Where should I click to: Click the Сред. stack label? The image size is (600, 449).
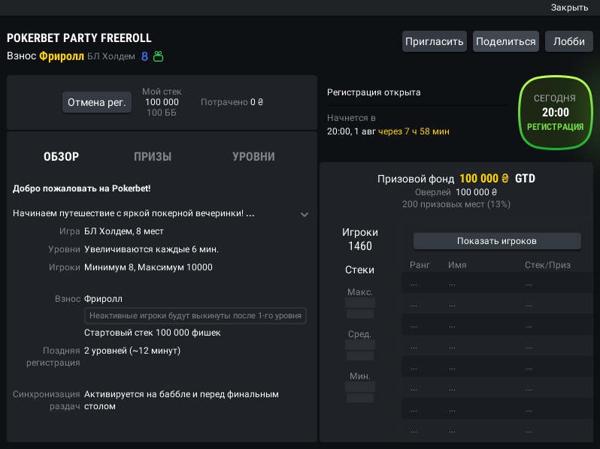pyautogui.click(x=359, y=334)
